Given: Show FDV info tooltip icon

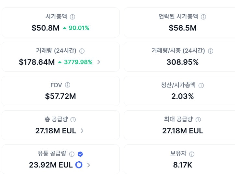Looking at the screenshot, I should tap(68, 85).
